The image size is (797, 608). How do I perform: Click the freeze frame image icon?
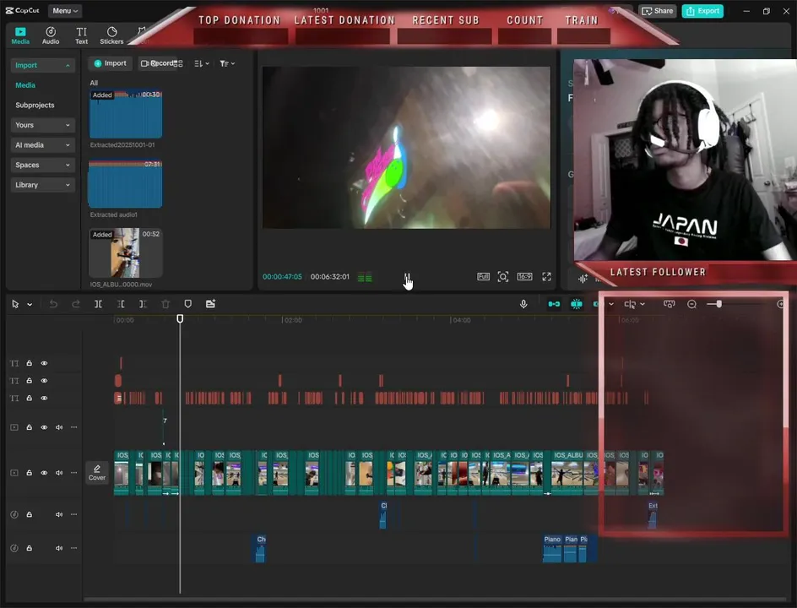pos(210,304)
